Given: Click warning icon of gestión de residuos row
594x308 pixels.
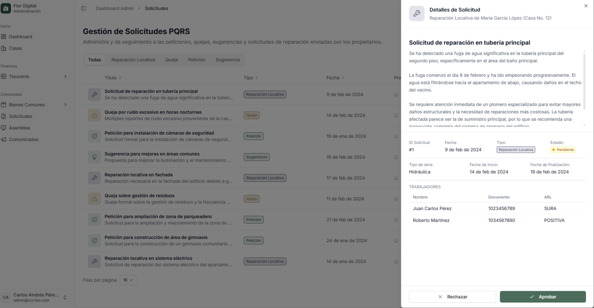Looking at the screenshot, I should (94, 199).
